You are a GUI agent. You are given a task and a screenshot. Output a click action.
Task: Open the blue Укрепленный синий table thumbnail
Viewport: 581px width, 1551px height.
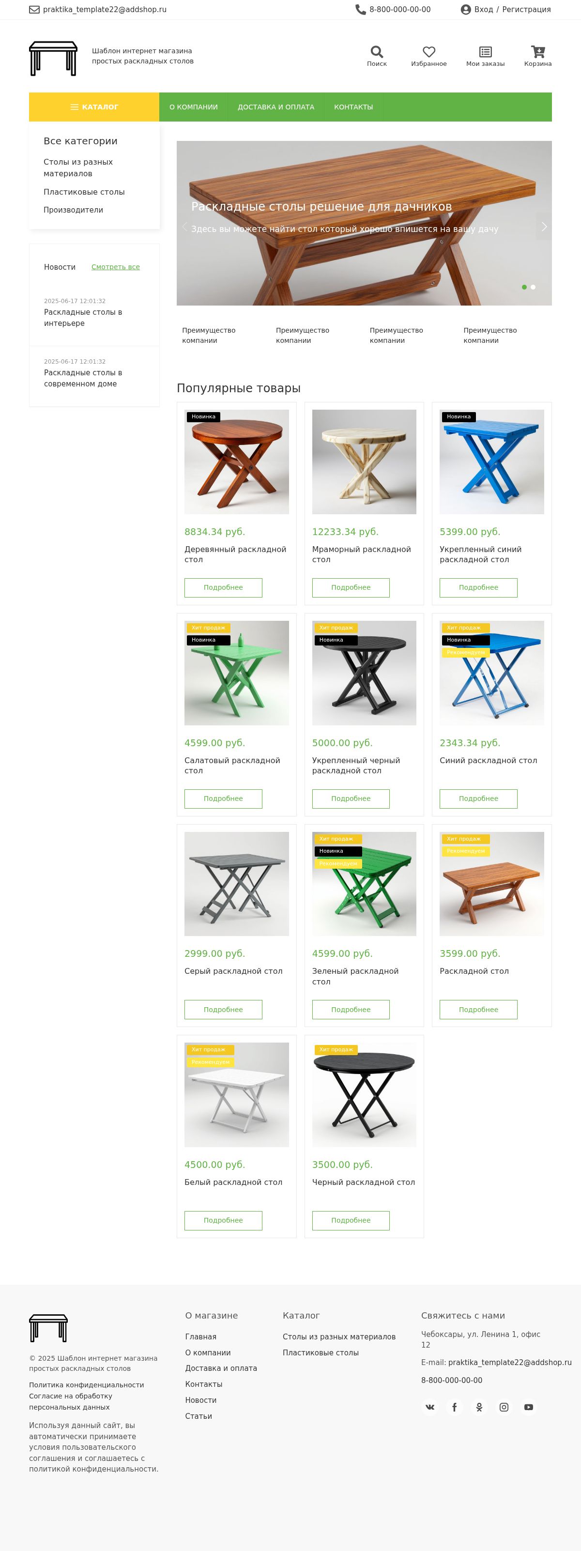[492, 462]
